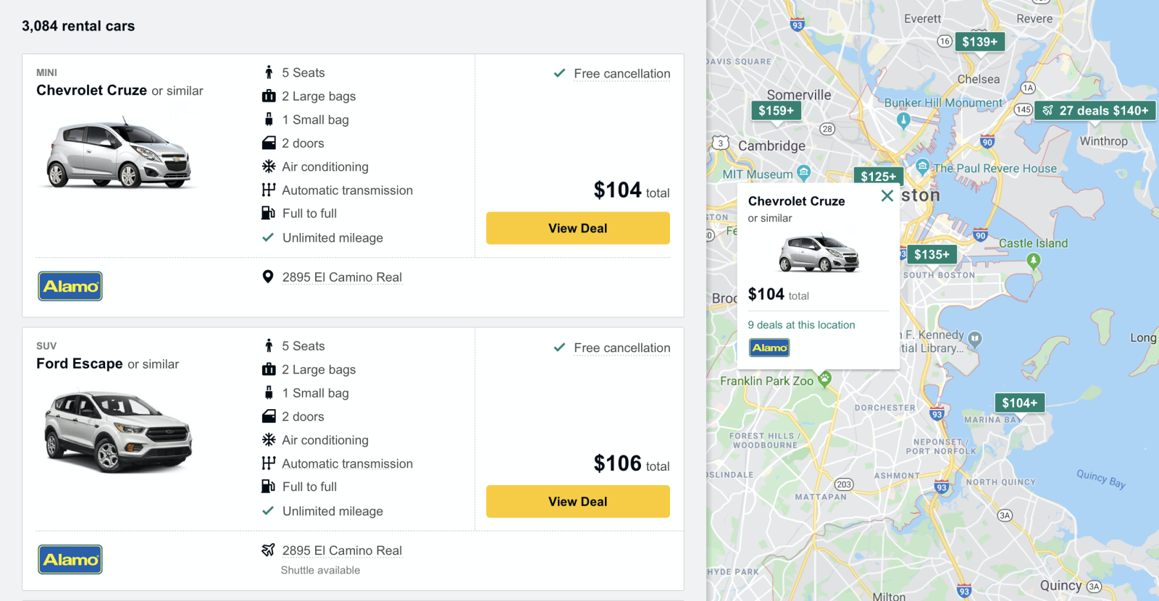Open Free cancellation details for Ford Escape
The height and width of the screenshot is (601, 1159).
click(622, 348)
